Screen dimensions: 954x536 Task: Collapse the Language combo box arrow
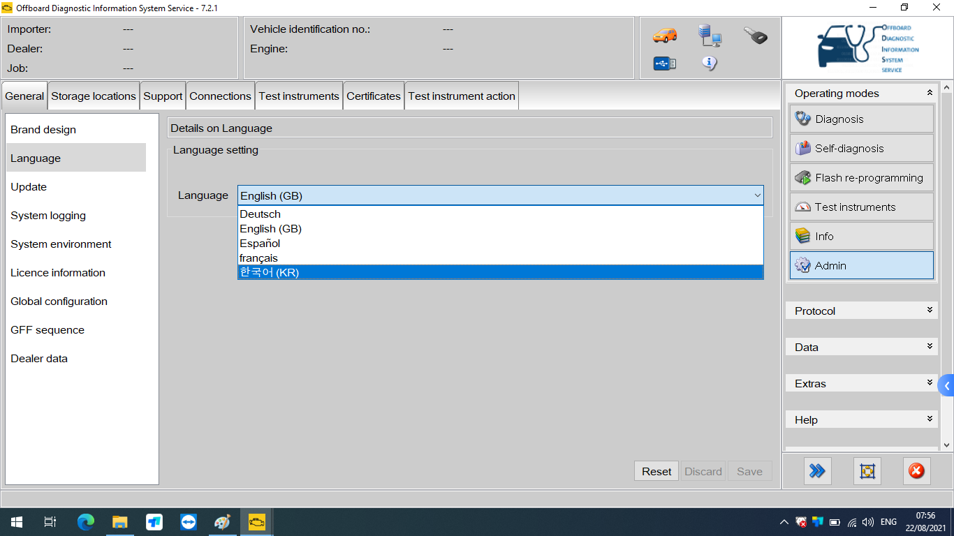click(x=757, y=196)
